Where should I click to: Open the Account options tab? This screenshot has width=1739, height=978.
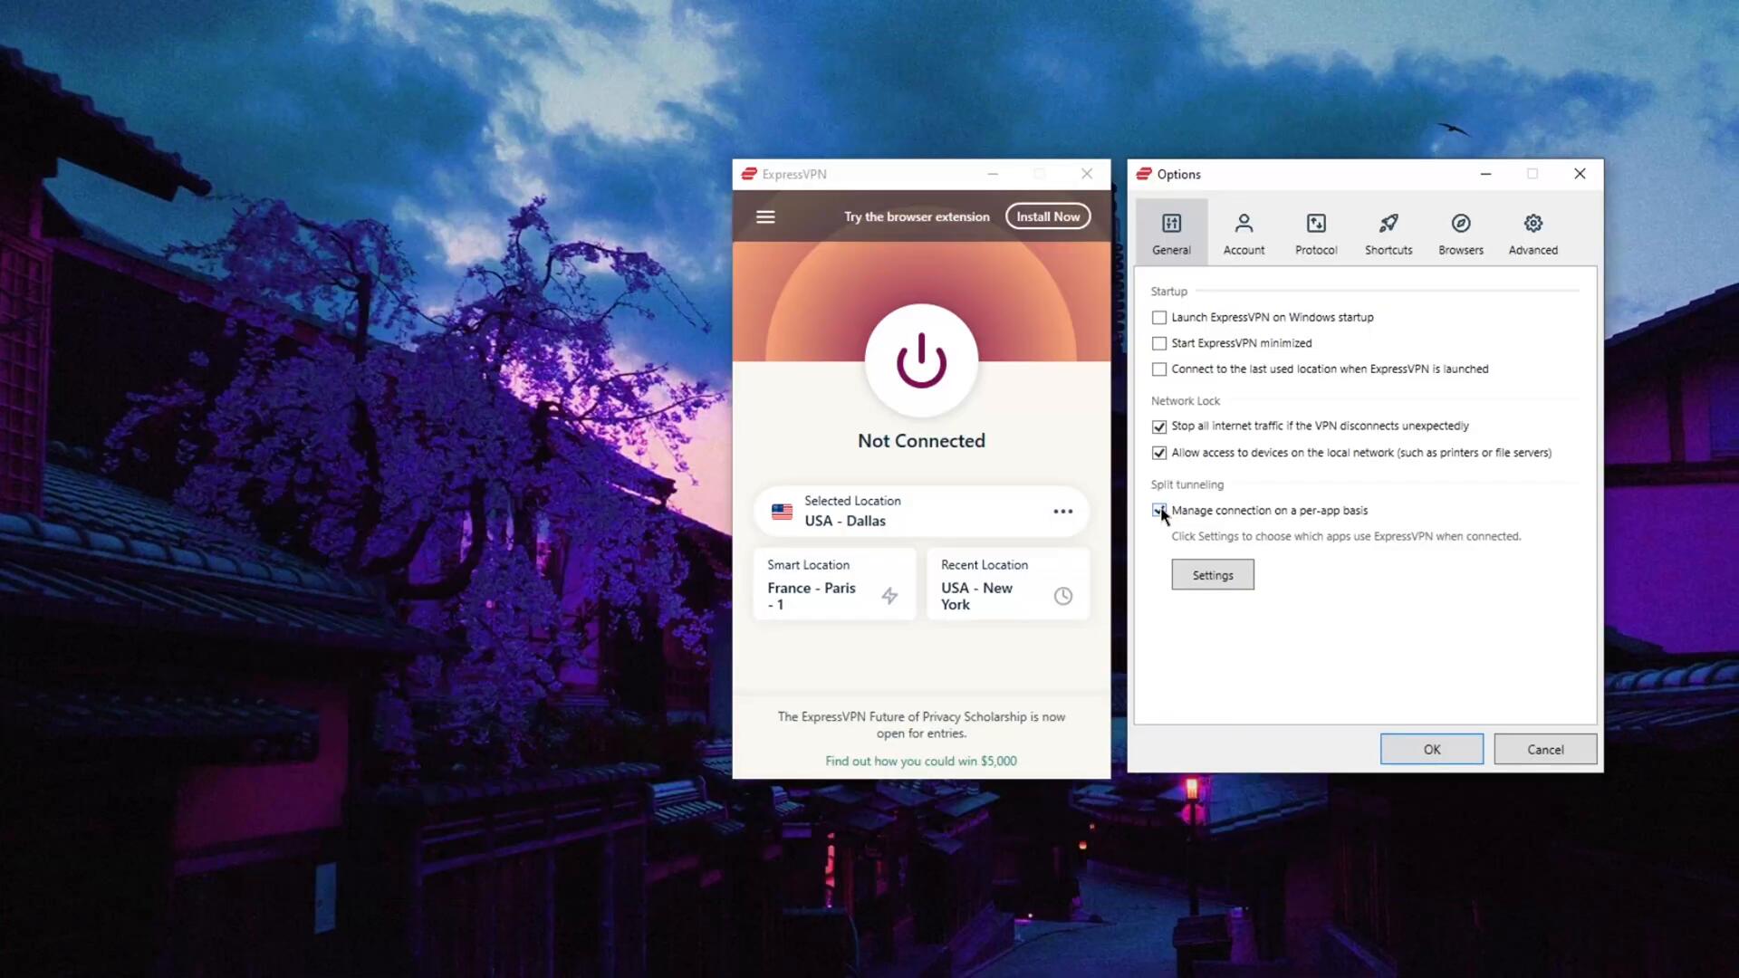pos(1244,233)
